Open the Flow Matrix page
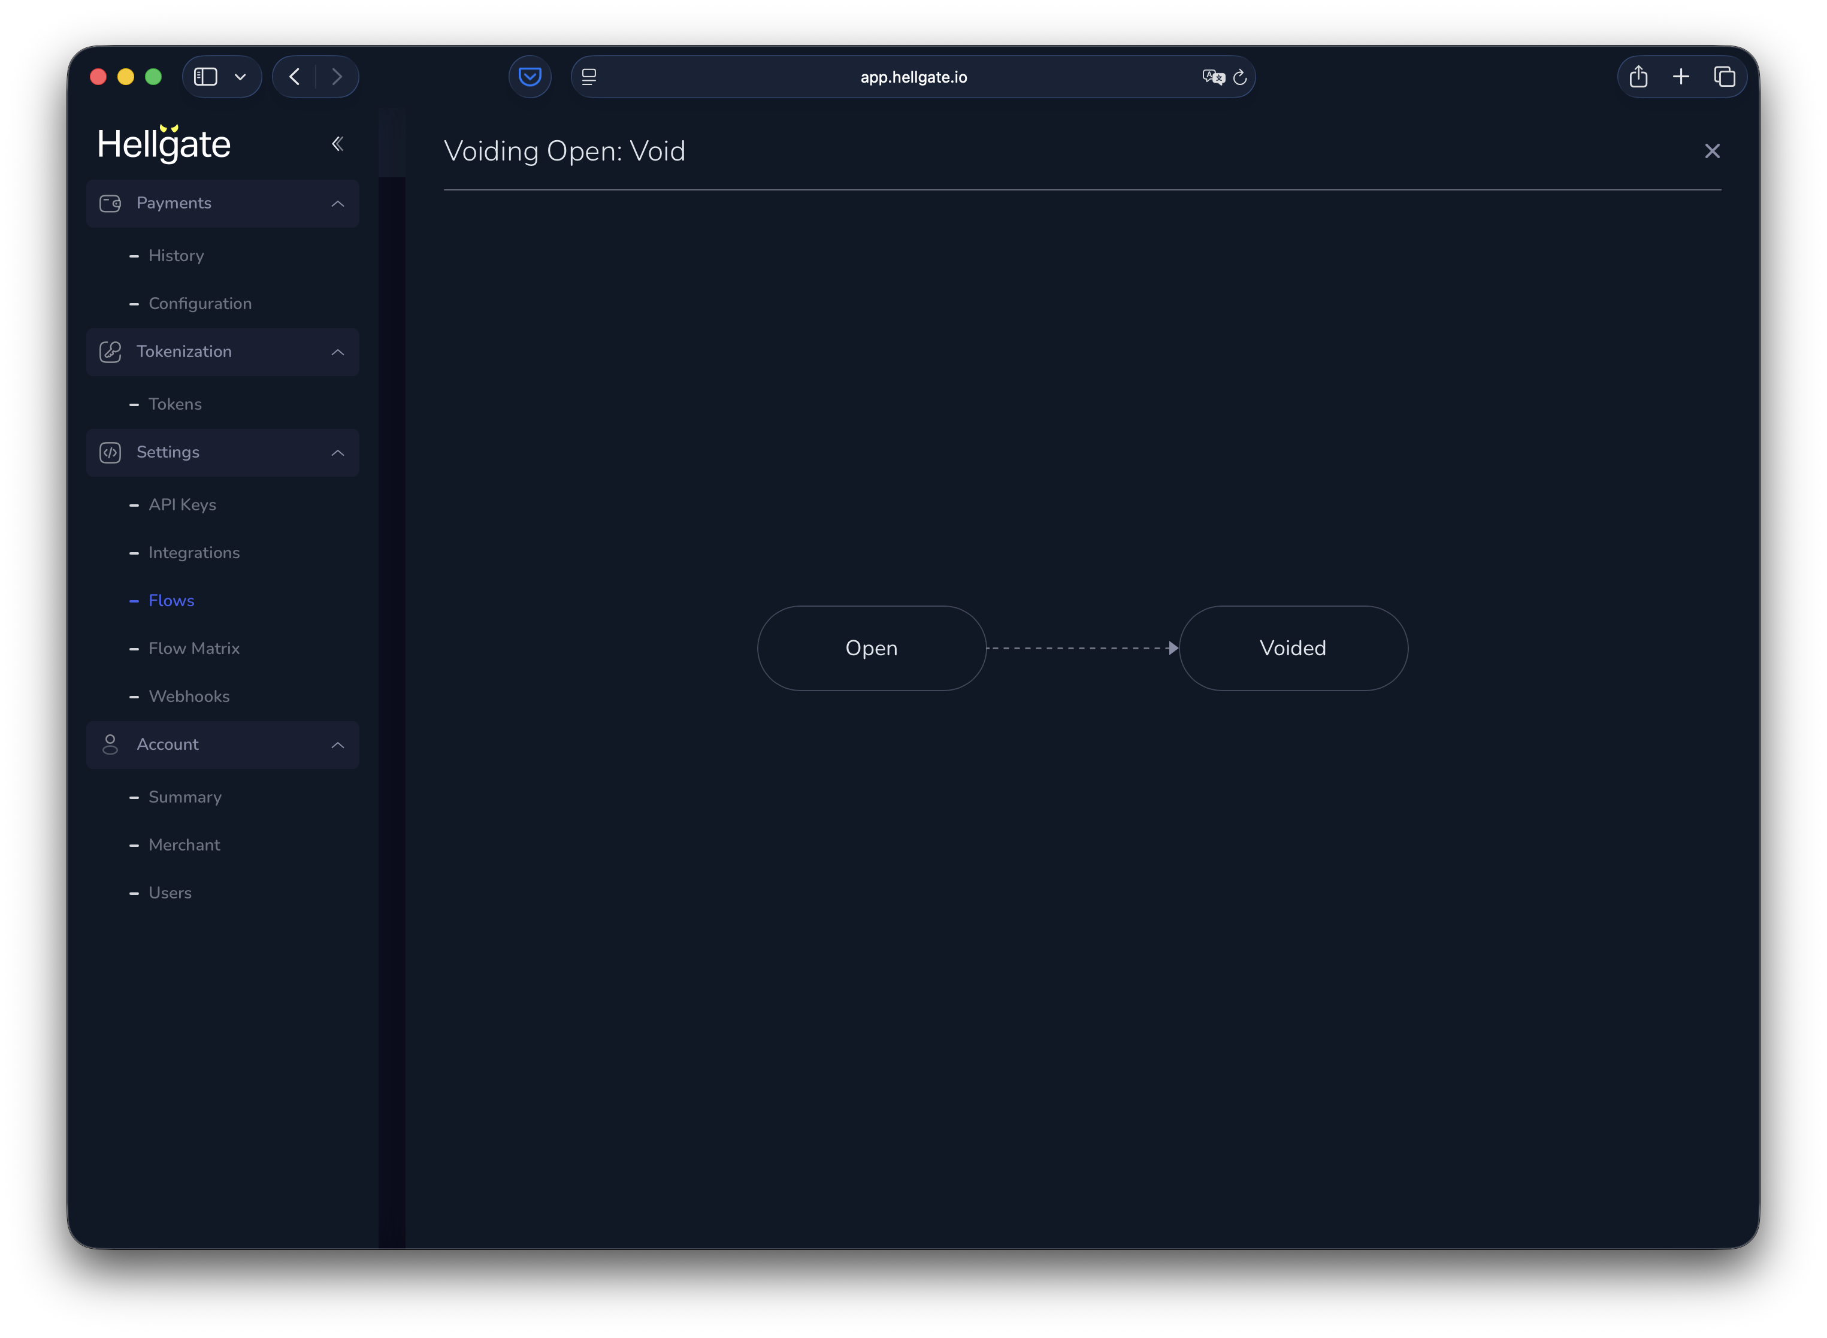 [x=193, y=649]
